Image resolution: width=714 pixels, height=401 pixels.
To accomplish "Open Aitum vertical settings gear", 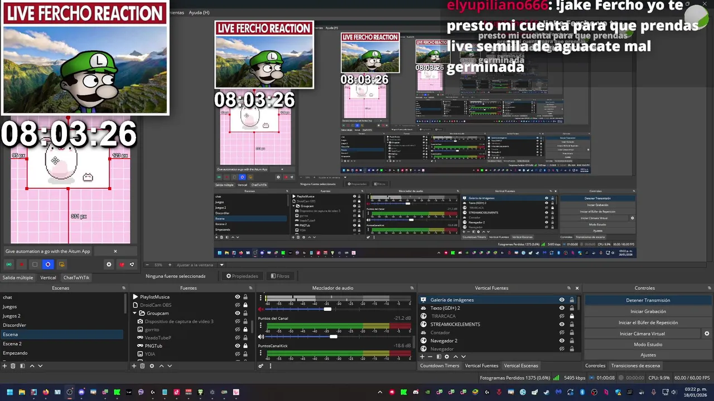I will 109,265.
